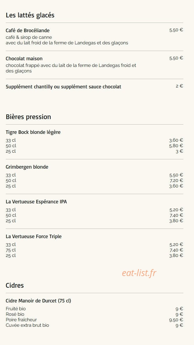Click the Fruité bio cider option

[x=16, y=309]
